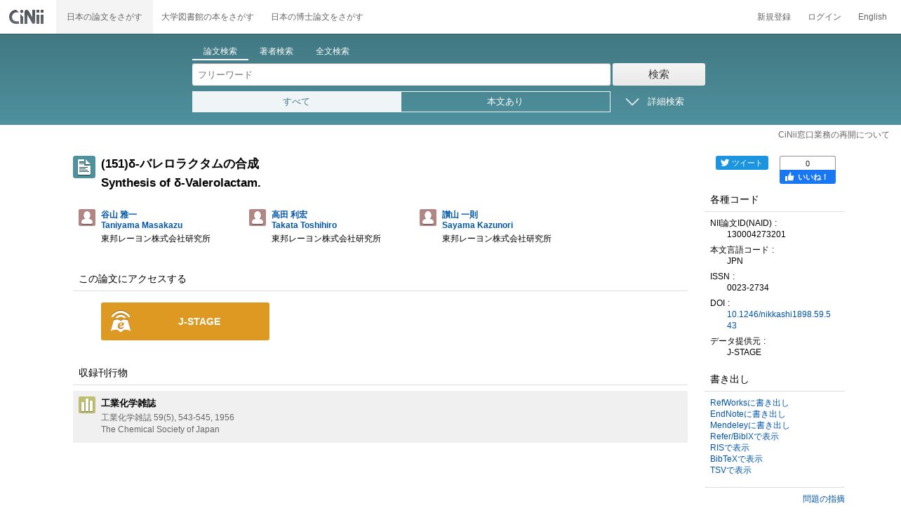The height and width of the screenshot is (527, 901).
Task: Click 新規登録 link
Action: (x=774, y=17)
